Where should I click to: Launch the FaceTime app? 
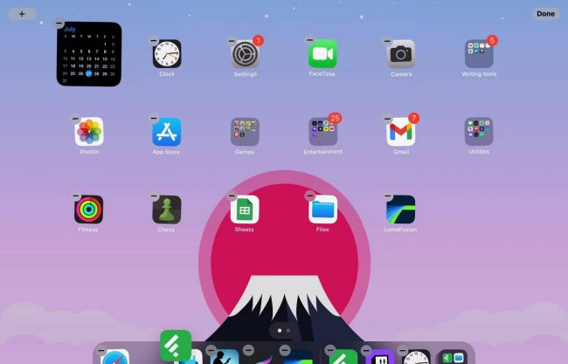[322, 54]
